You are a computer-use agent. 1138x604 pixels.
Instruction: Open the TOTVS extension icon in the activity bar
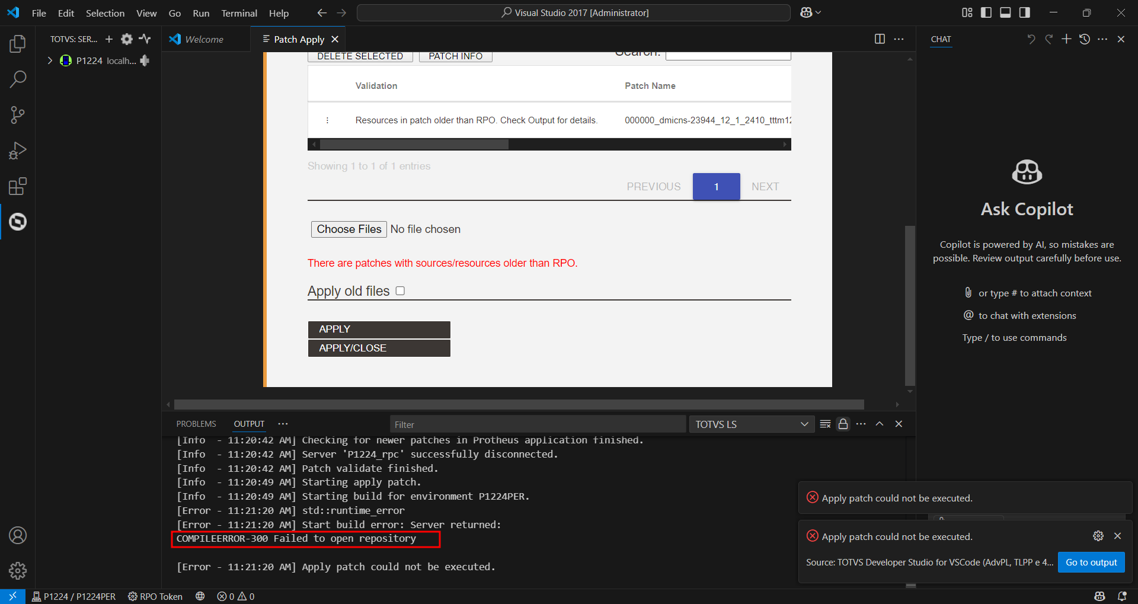18,222
